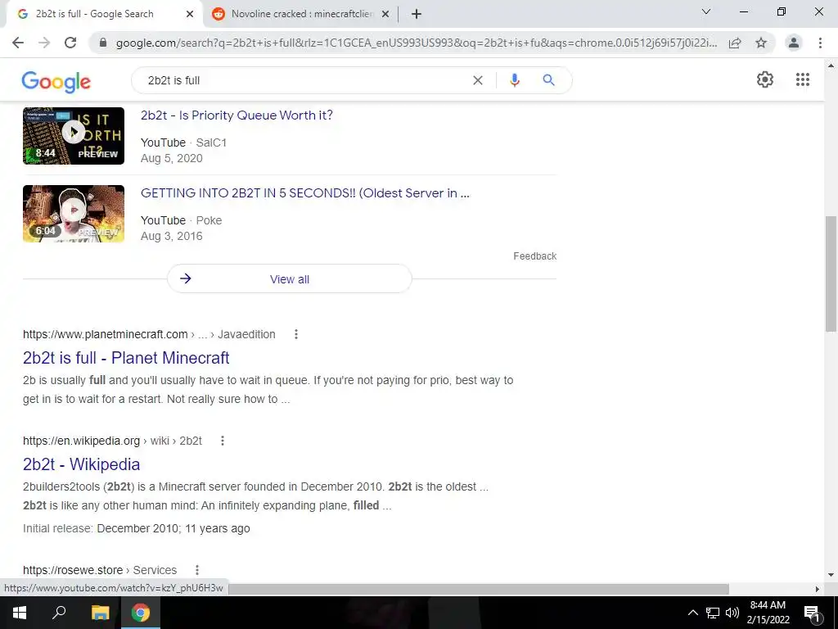This screenshot has height=629, width=838.
Task: Click the browser forward arrow
Action: (x=44, y=43)
